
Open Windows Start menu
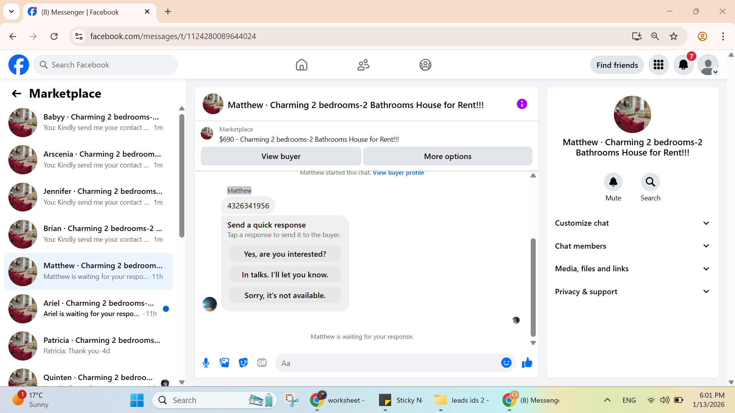tap(137, 400)
